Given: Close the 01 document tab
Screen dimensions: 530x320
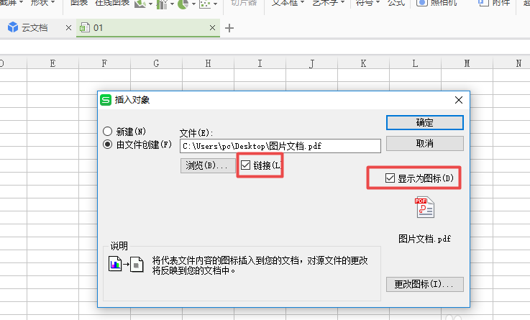Looking at the screenshot, I should [x=212, y=28].
